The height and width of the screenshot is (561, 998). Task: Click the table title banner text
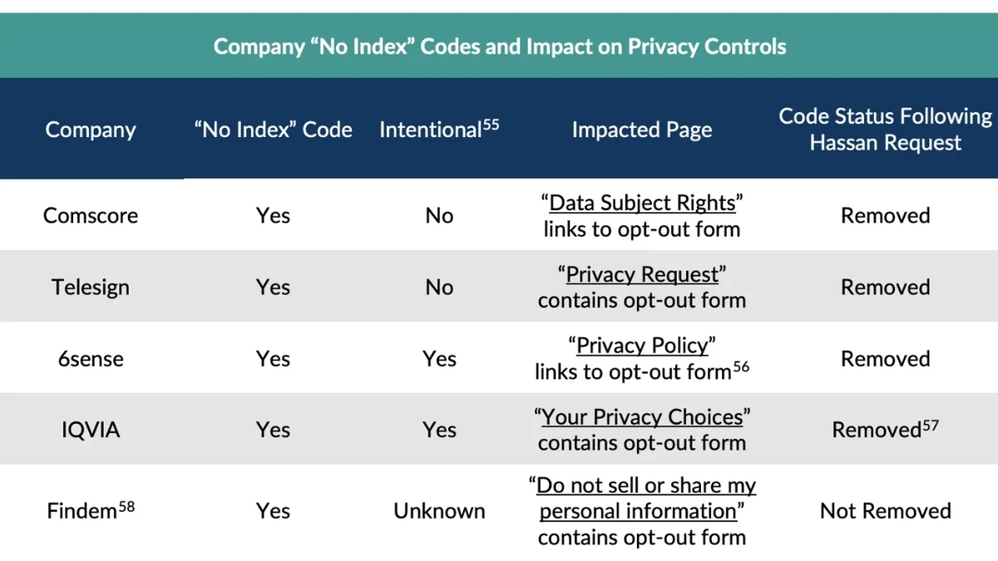(499, 47)
